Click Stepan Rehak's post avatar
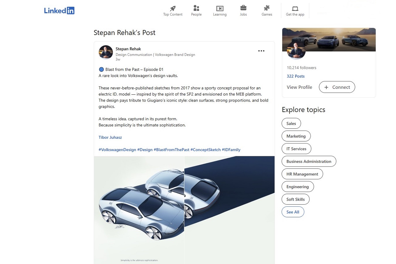Image resolution: width=396 pixels, height=264 pixels. tap(105, 52)
